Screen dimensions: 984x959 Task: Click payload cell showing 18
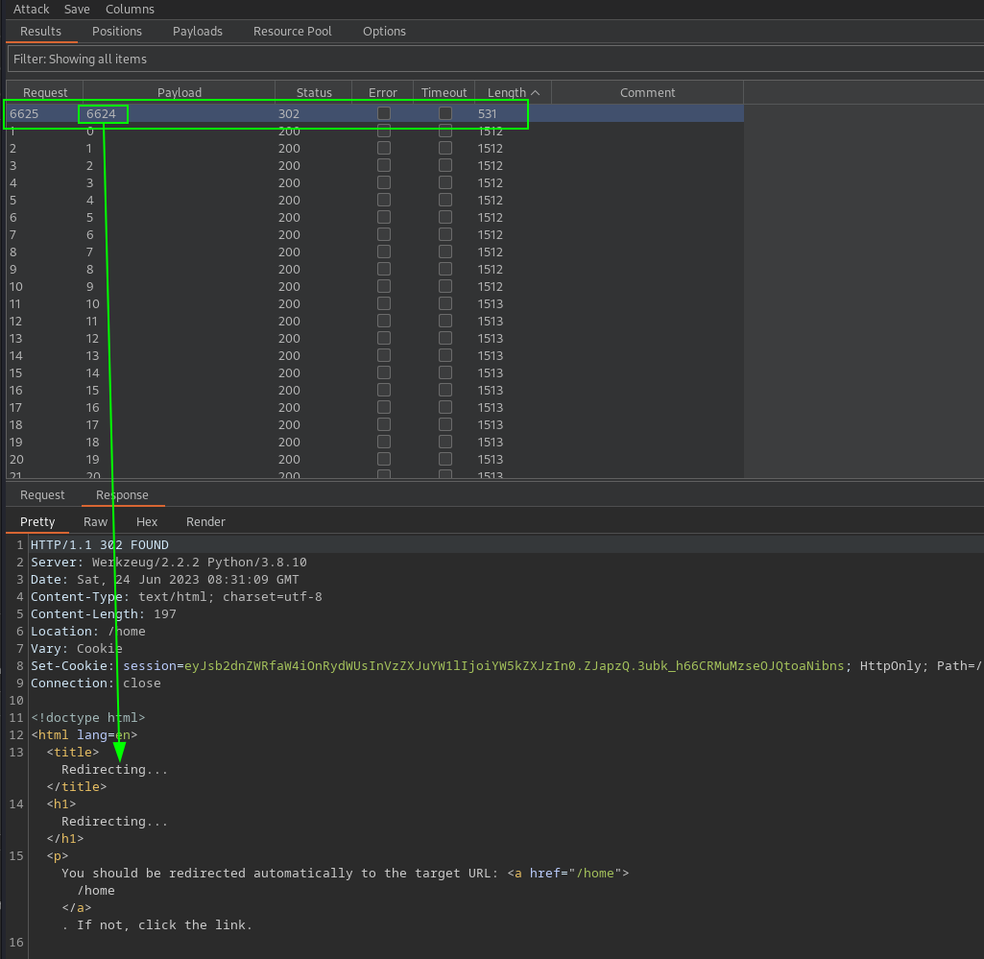click(92, 442)
